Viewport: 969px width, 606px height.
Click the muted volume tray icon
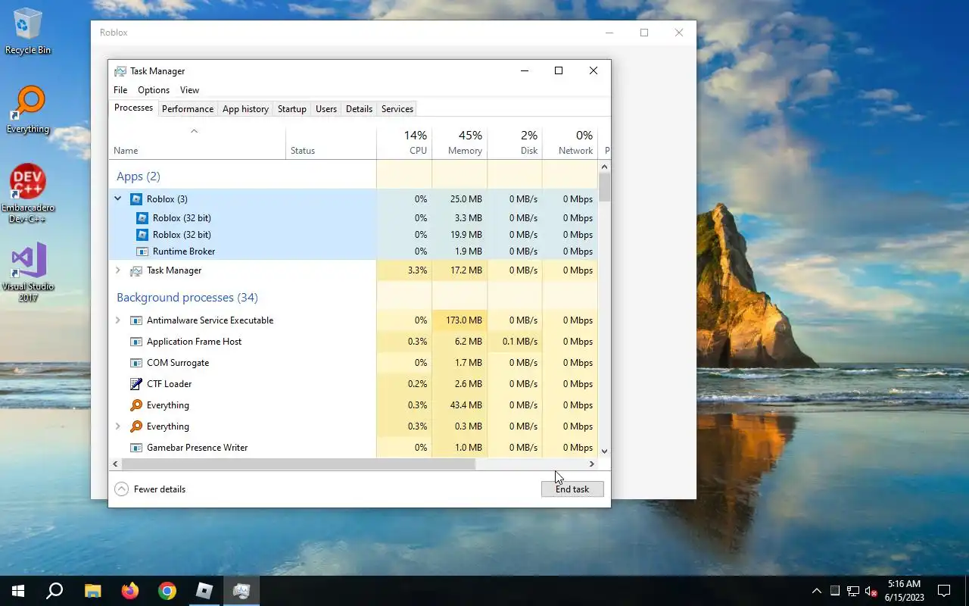coord(871,591)
